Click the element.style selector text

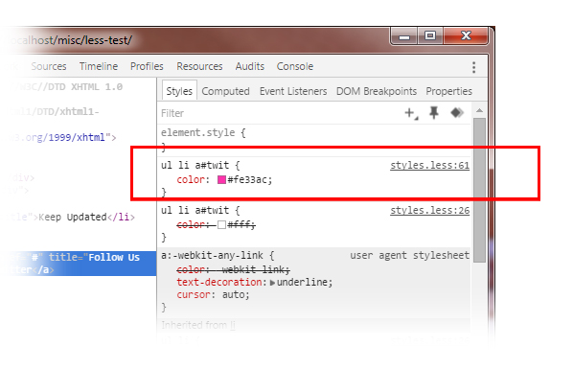[x=197, y=133]
